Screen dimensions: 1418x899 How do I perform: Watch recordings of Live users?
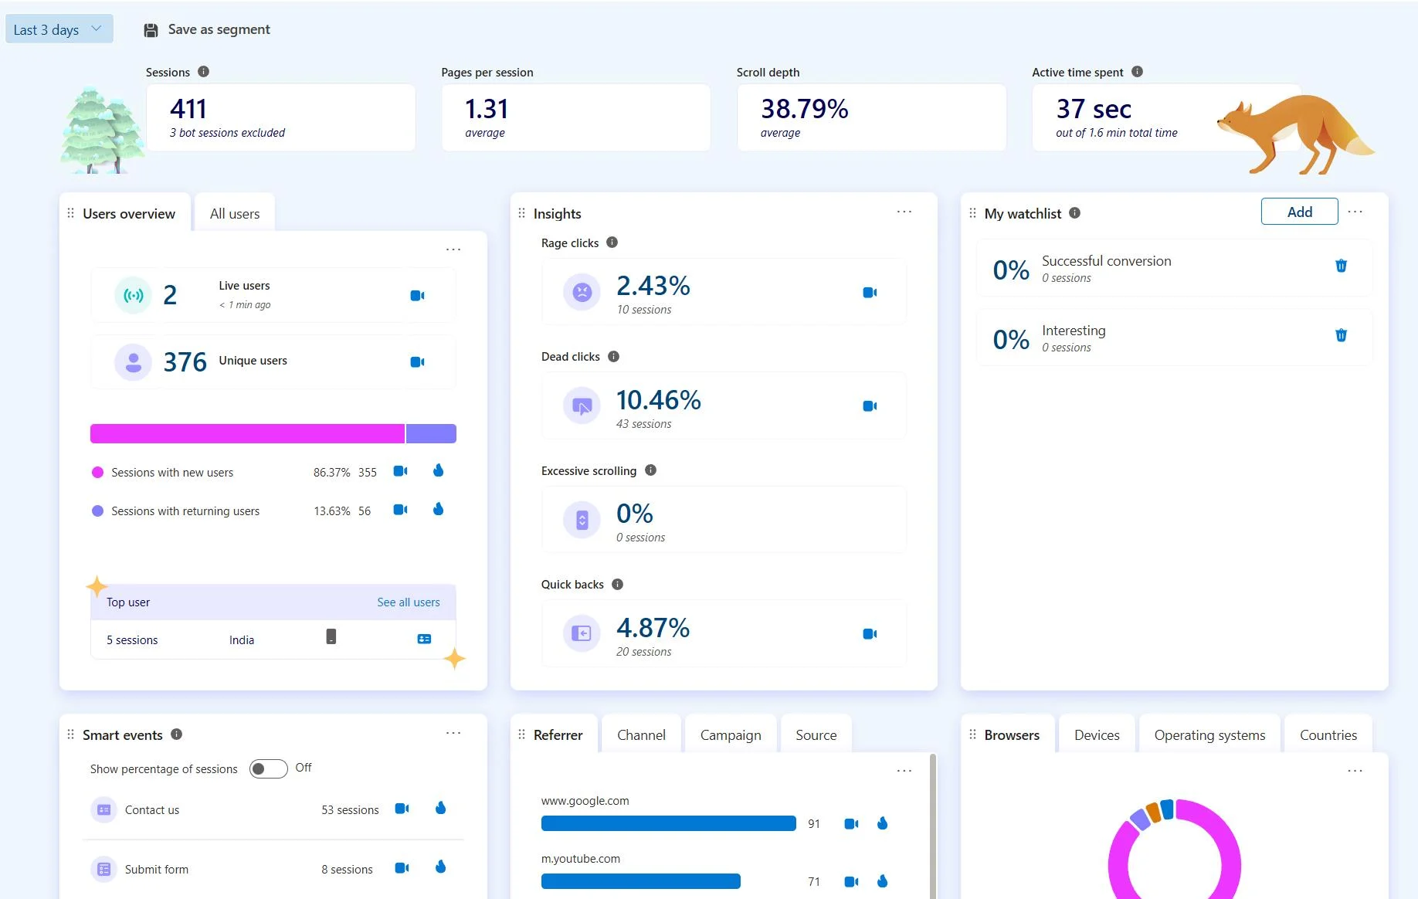[417, 296]
